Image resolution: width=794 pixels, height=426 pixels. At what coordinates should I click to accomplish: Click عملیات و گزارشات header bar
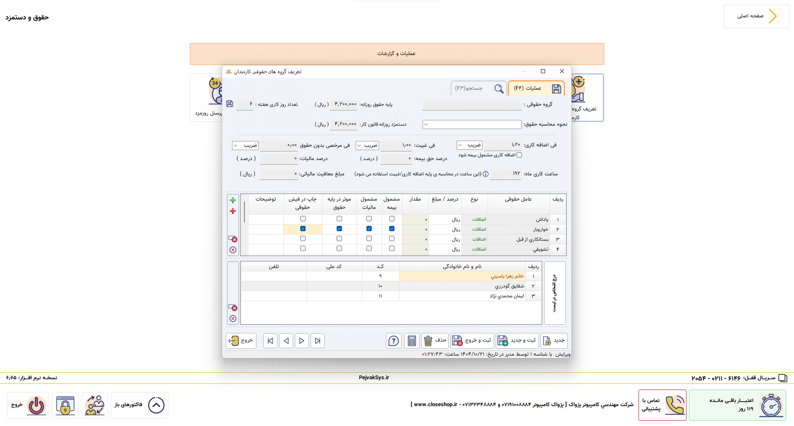point(397,54)
